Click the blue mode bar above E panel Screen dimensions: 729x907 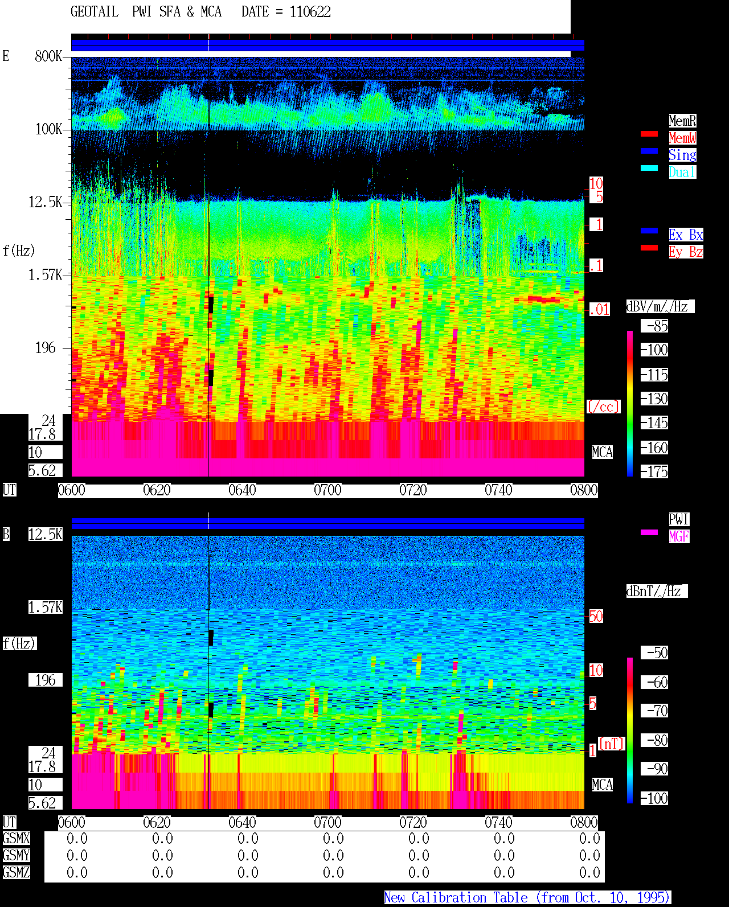click(x=327, y=46)
